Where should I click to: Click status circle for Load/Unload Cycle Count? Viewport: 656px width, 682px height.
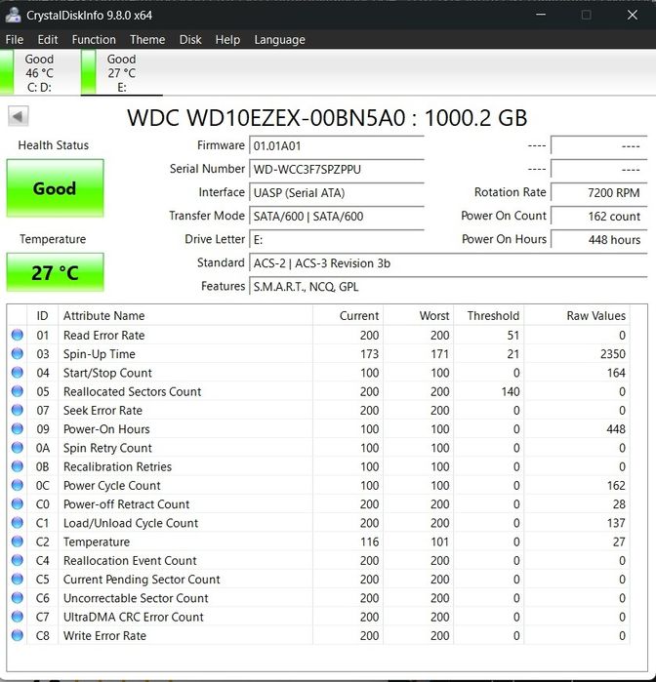coord(18,522)
